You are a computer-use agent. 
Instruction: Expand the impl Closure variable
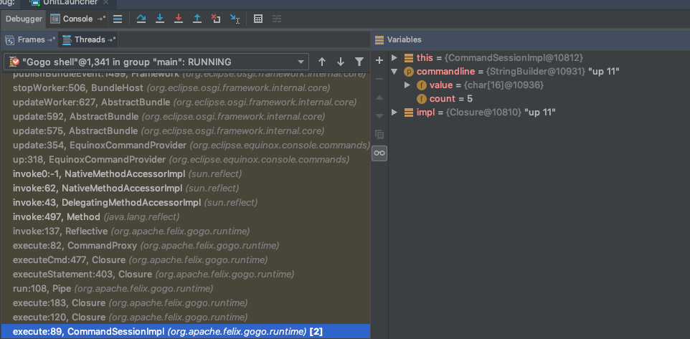(x=394, y=113)
